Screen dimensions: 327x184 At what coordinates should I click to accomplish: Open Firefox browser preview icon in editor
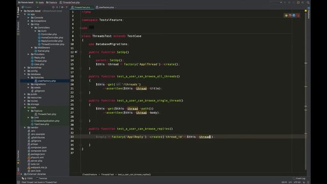click(290, 15)
